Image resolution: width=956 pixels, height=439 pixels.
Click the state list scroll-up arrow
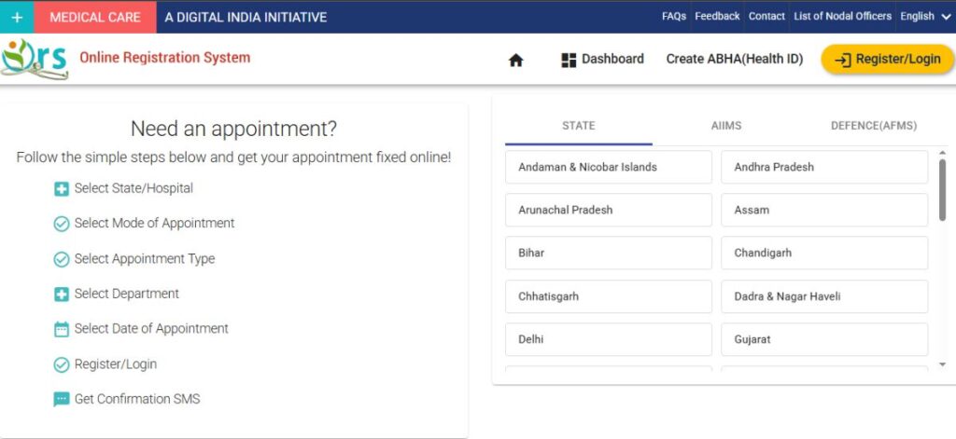(x=942, y=153)
